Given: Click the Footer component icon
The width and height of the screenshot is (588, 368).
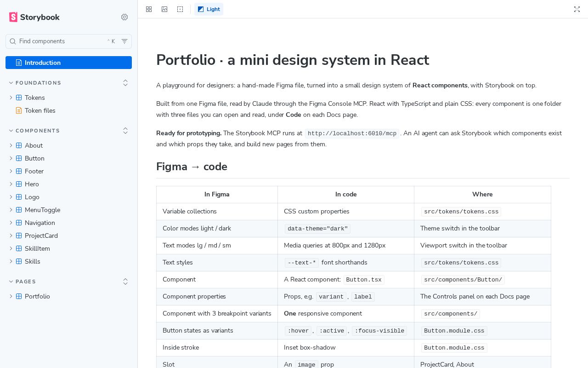Looking at the screenshot, I should [19, 171].
